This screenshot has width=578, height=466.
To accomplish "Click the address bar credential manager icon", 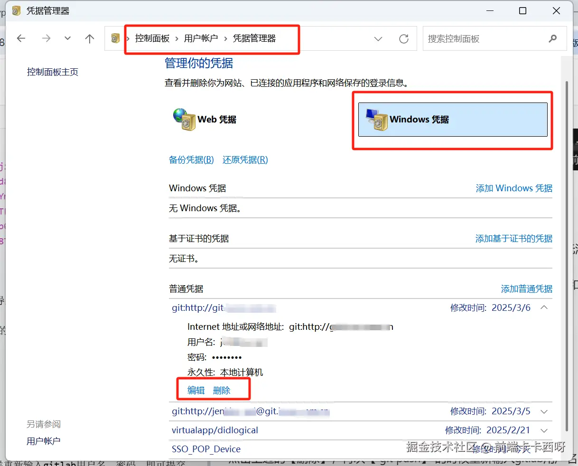I will (x=115, y=38).
